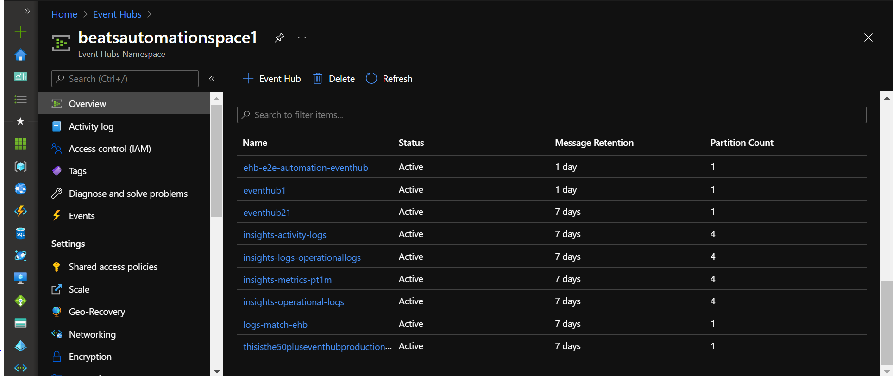Expand the left portal sidebar
The height and width of the screenshot is (376, 893).
point(27,11)
